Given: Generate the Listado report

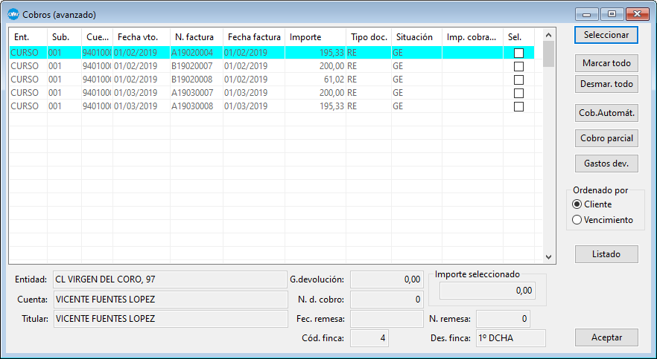Looking at the screenshot, I should [606, 254].
